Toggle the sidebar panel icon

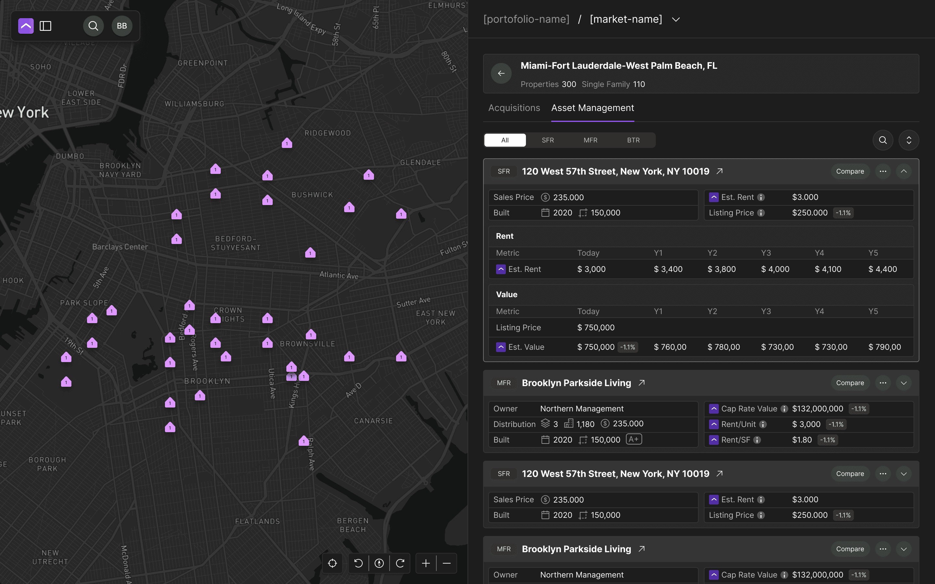coord(45,26)
